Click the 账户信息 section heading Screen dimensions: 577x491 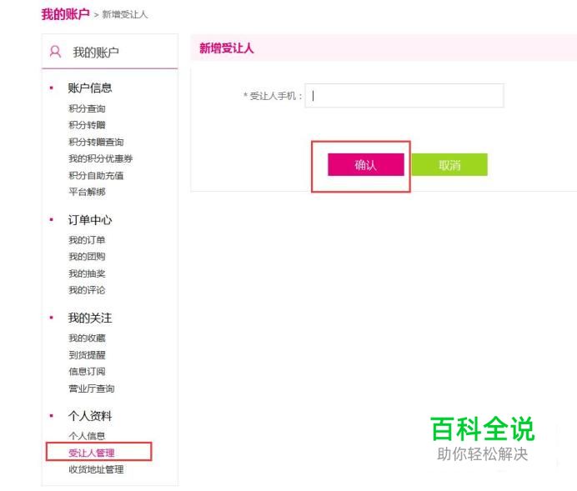[90, 88]
